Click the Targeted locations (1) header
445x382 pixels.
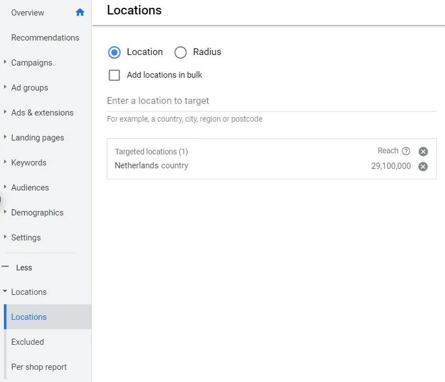[x=151, y=152]
